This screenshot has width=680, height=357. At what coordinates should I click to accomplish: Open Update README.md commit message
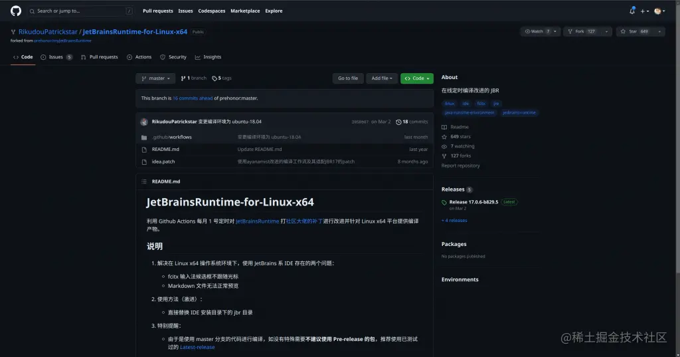click(x=260, y=149)
